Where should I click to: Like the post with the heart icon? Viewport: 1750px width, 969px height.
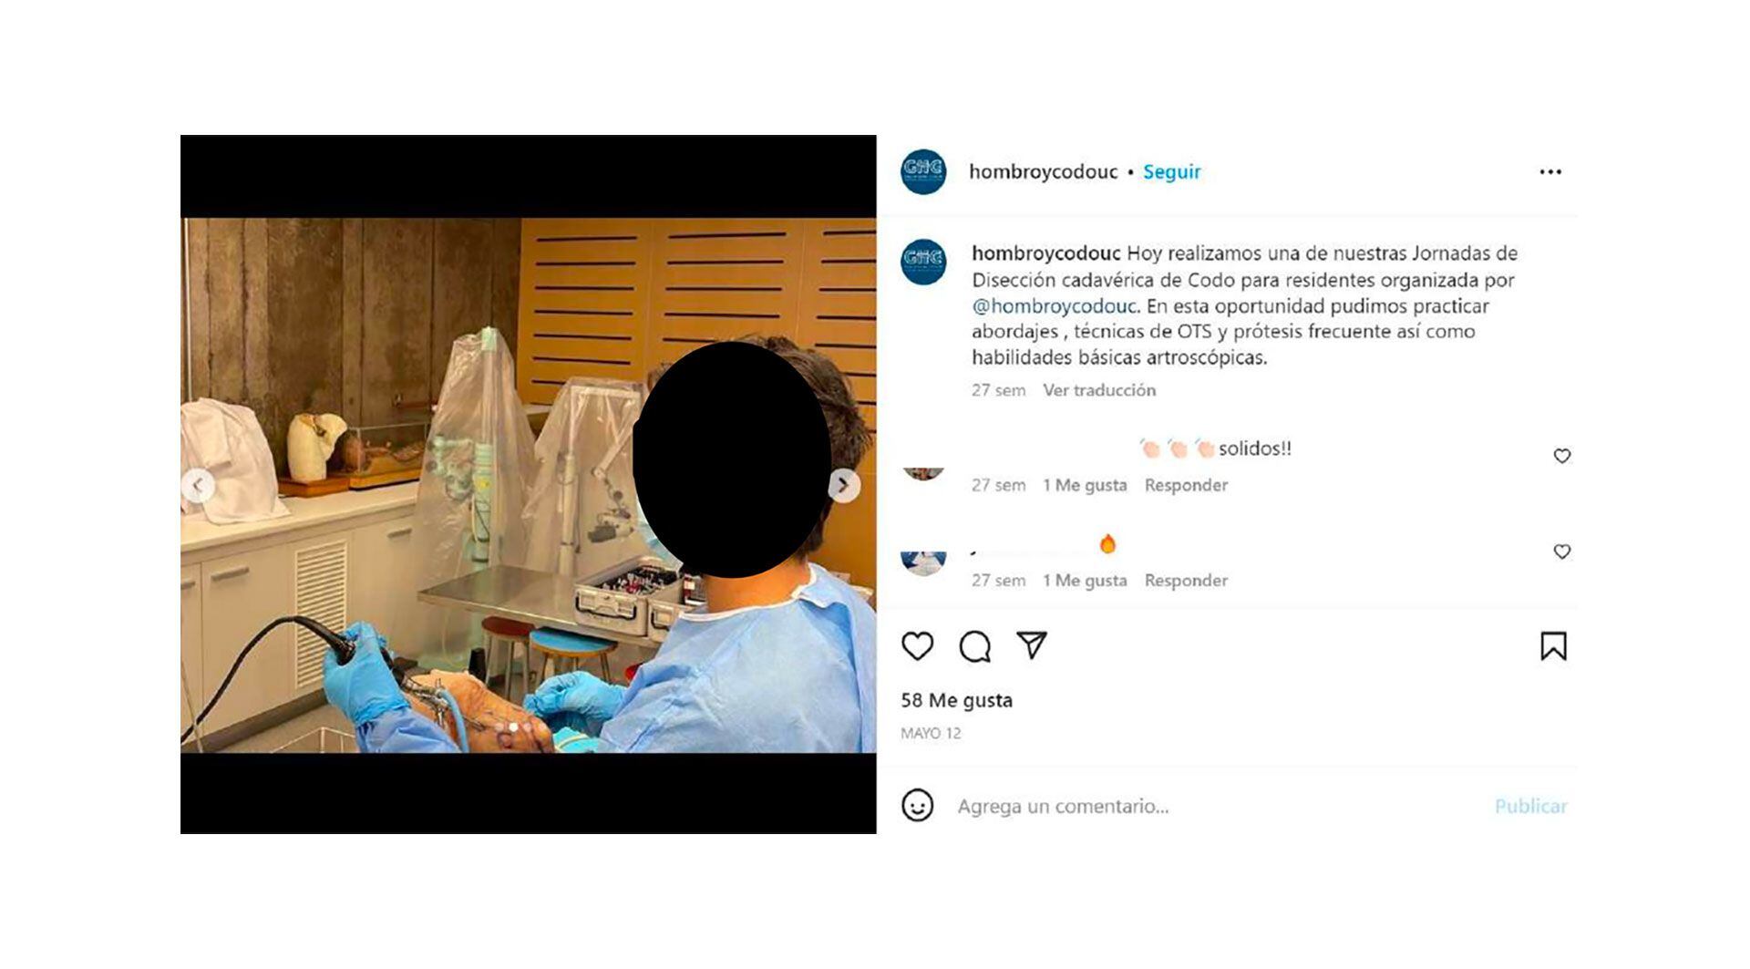pos(917,646)
